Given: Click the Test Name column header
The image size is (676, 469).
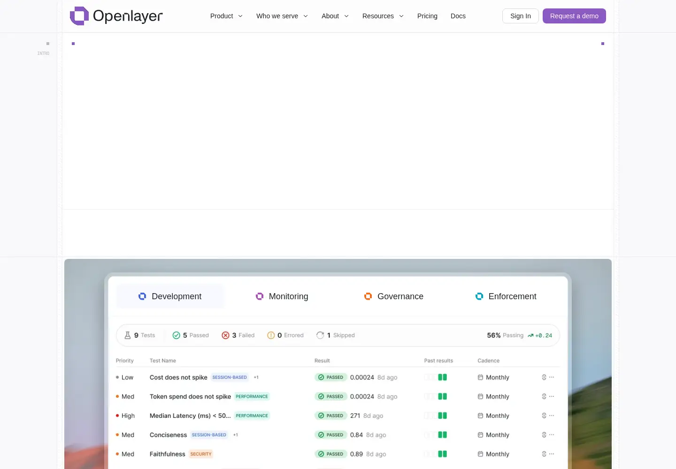Looking at the screenshot, I should click(163, 361).
